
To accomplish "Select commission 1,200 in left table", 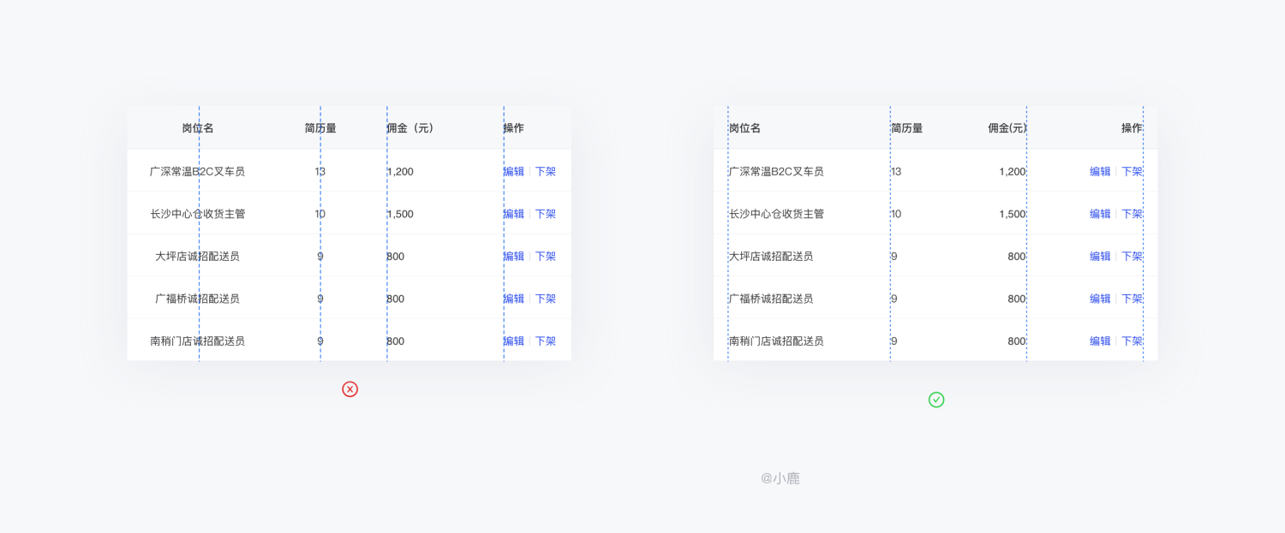I will [x=400, y=171].
